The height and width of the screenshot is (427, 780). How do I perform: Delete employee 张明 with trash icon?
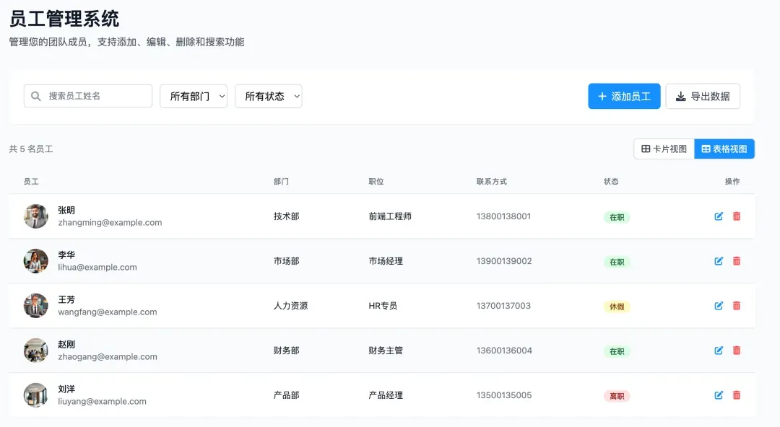tap(737, 216)
